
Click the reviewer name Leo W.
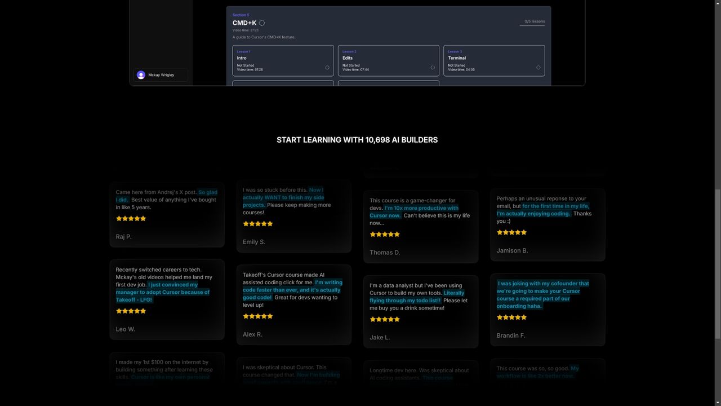click(x=125, y=329)
